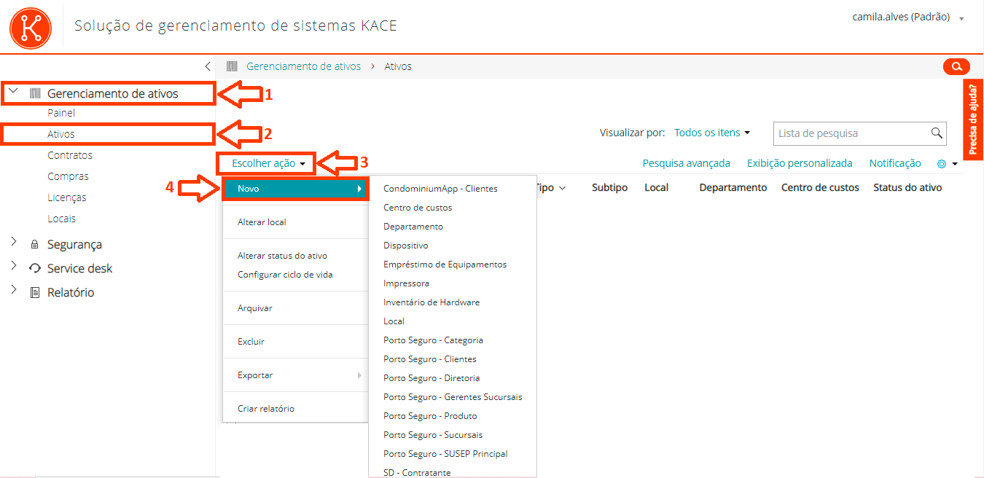Choose Empréstimo de Equipamentos
This screenshot has height=478, width=984.
point(445,265)
